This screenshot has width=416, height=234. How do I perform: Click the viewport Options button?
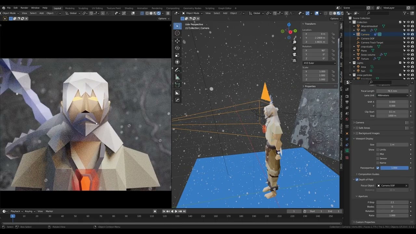point(335,19)
